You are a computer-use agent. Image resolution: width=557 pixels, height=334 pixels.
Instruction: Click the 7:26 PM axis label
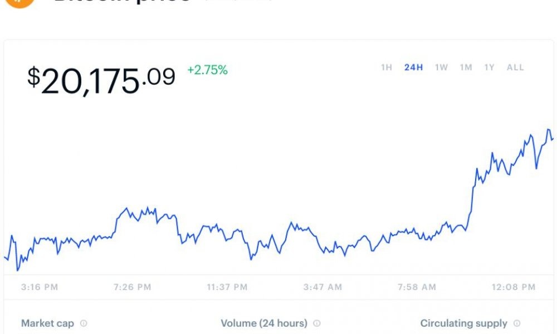click(x=132, y=287)
